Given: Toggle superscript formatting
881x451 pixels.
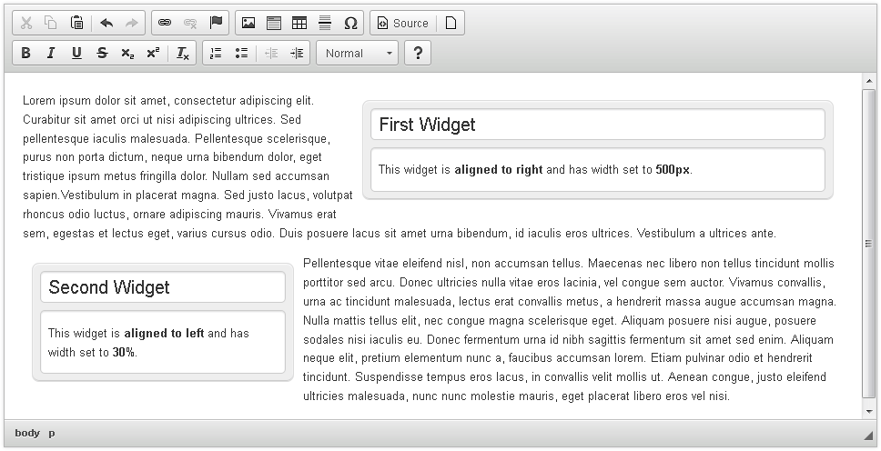Looking at the screenshot, I should click(x=154, y=53).
